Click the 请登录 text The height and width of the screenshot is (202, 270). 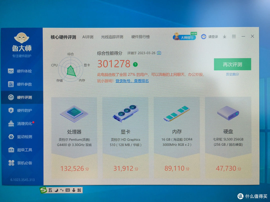click(x=213, y=37)
